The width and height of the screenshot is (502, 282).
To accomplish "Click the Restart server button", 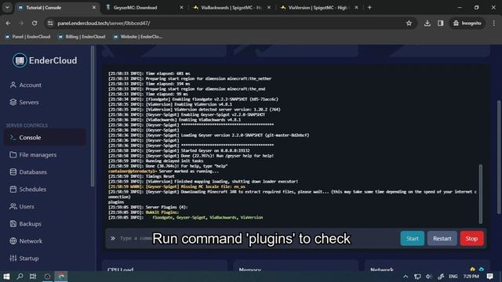I will tap(442, 238).
